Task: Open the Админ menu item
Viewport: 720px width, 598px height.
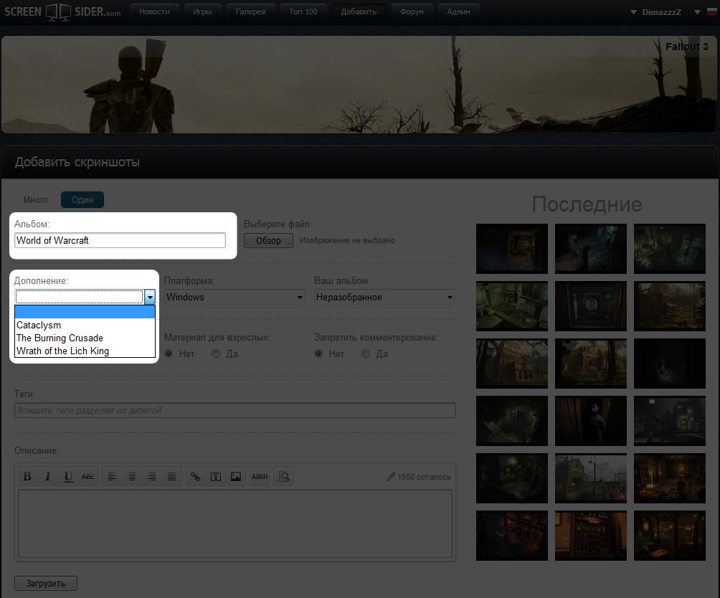Action: [459, 12]
